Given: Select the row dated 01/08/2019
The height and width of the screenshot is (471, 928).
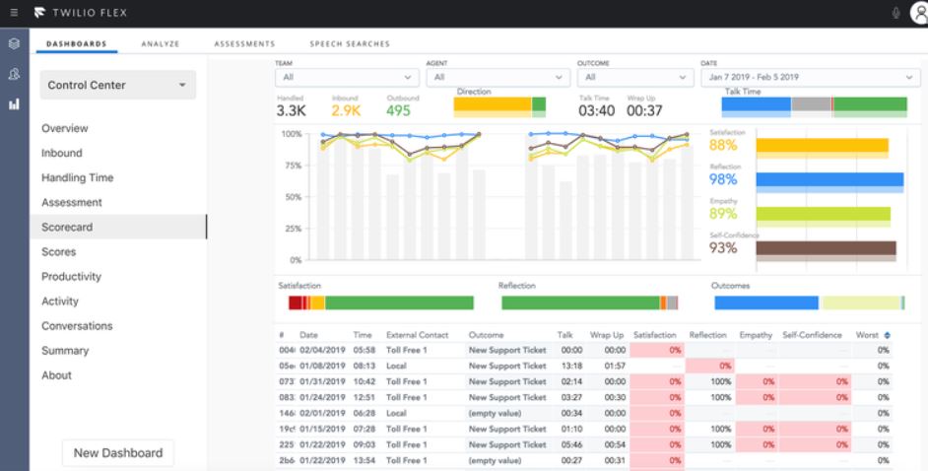Looking at the screenshot, I should tap(583, 367).
